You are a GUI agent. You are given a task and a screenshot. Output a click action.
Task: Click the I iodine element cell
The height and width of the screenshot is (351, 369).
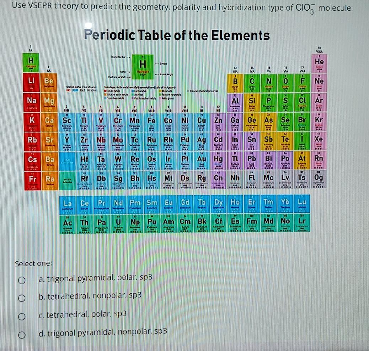(302, 141)
